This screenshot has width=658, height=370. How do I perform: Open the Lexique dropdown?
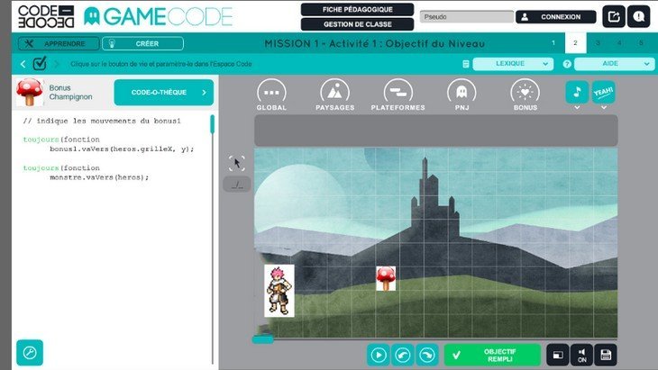[513, 64]
